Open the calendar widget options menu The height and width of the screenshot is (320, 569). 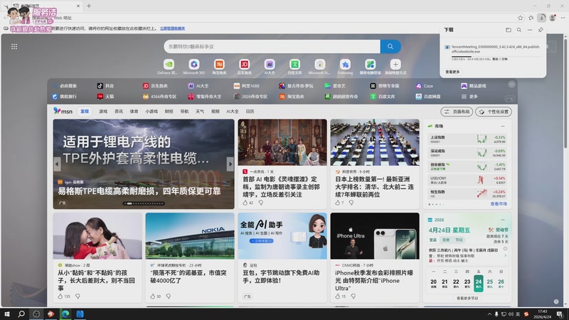(503, 220)
